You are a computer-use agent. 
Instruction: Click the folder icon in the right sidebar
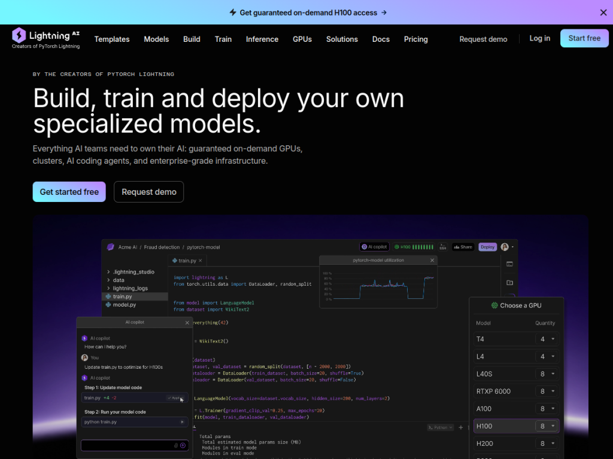coord(510,283)
